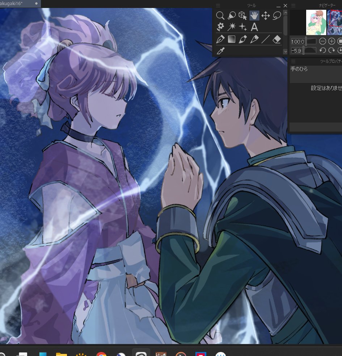Rotate canvas left in Navigator
The height and width of the screenshot is (356, 342).
click(322, 50)
